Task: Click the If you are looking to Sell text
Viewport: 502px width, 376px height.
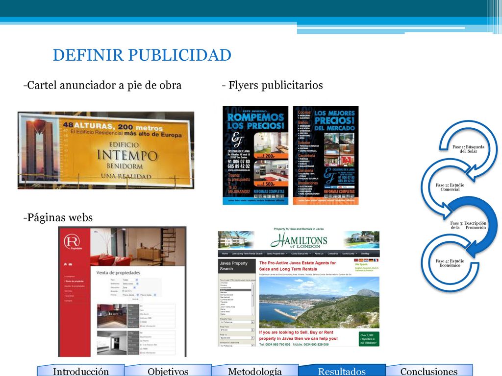Action: click(299, 335)
